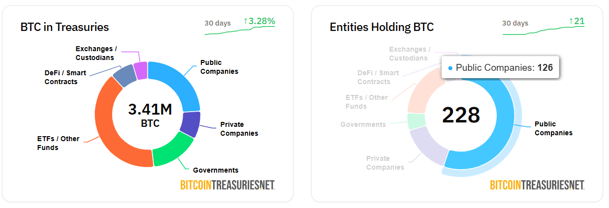Open the BitcoinTreasuries.net logo in right card
This screenshot has height=208, width=609.
click(x=537, y=185)
